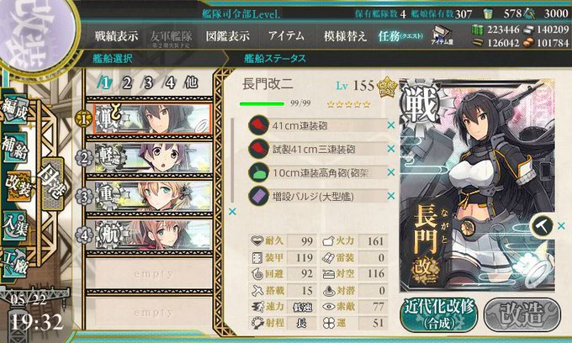Open the 任務 quest menu

[x=400, y=36]
